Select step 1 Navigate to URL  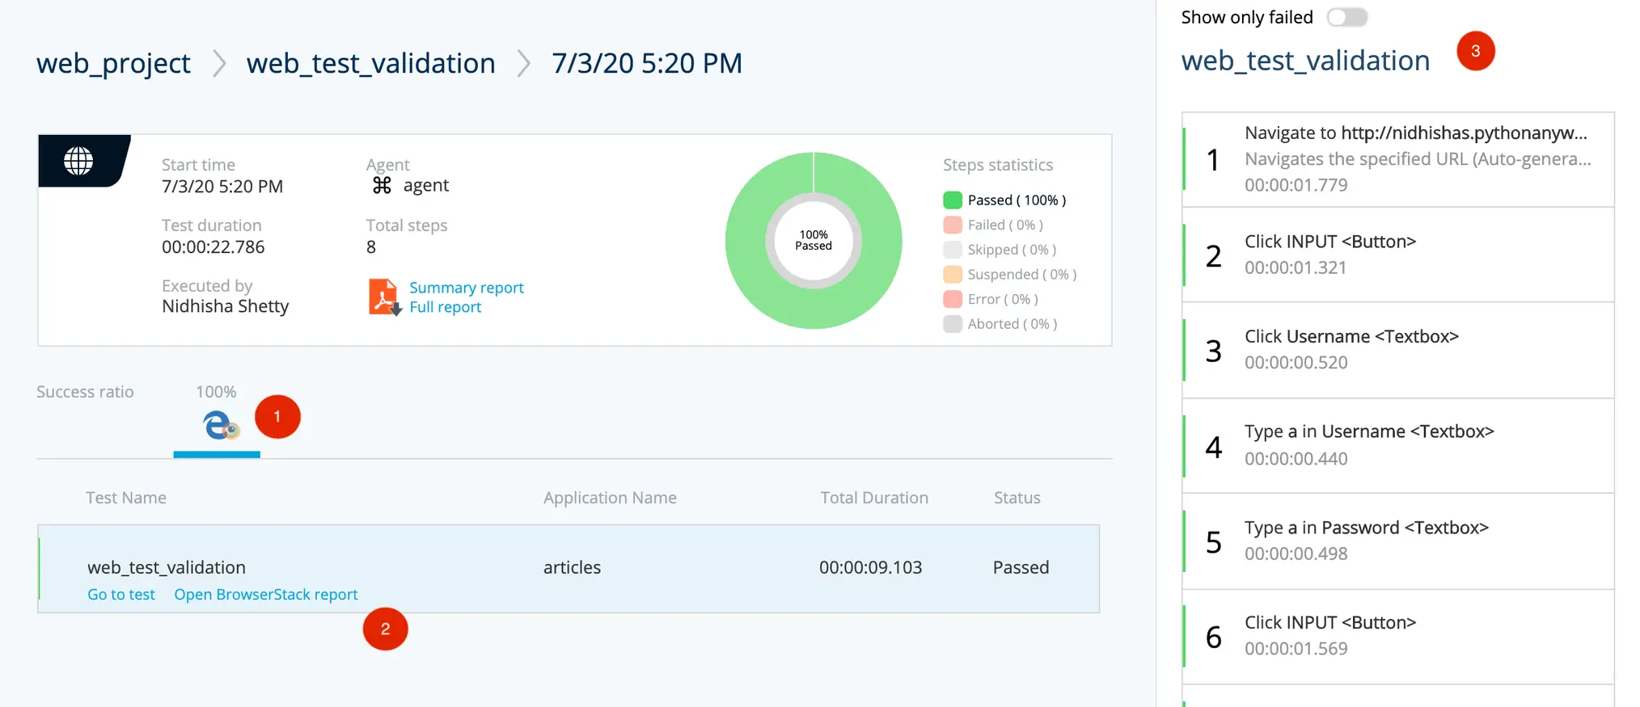1397,159
